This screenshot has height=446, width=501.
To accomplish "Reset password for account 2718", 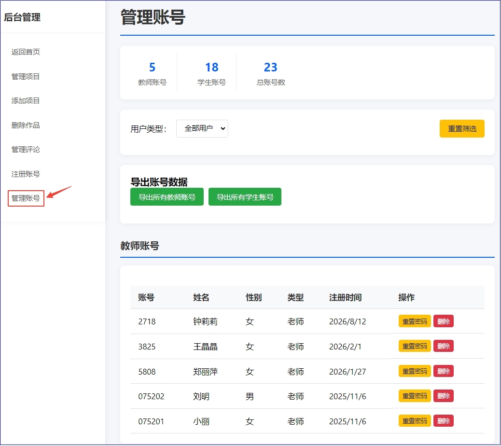I will [x=415, y=321].
